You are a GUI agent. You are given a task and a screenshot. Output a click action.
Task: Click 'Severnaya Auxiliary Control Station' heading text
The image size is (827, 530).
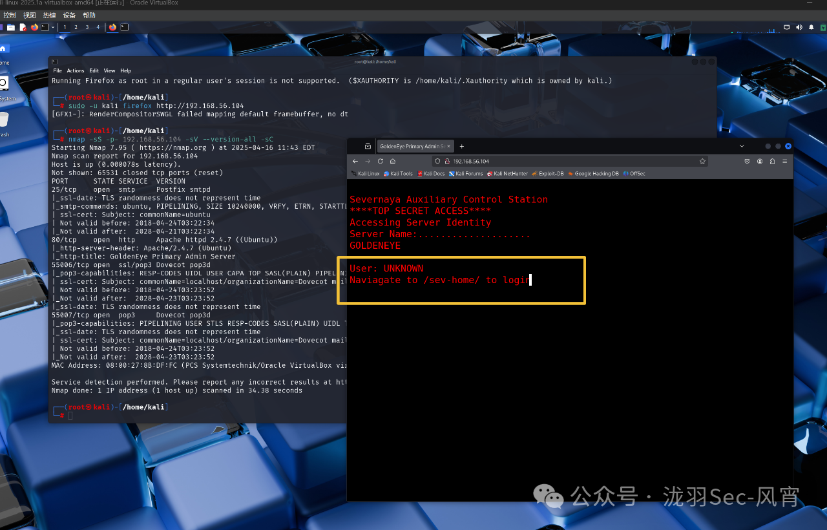tap(448, 199)
